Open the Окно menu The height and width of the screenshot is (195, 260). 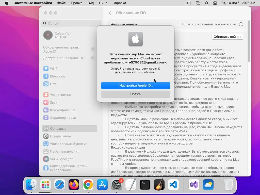pyautogui.click(x=103, y=3)
